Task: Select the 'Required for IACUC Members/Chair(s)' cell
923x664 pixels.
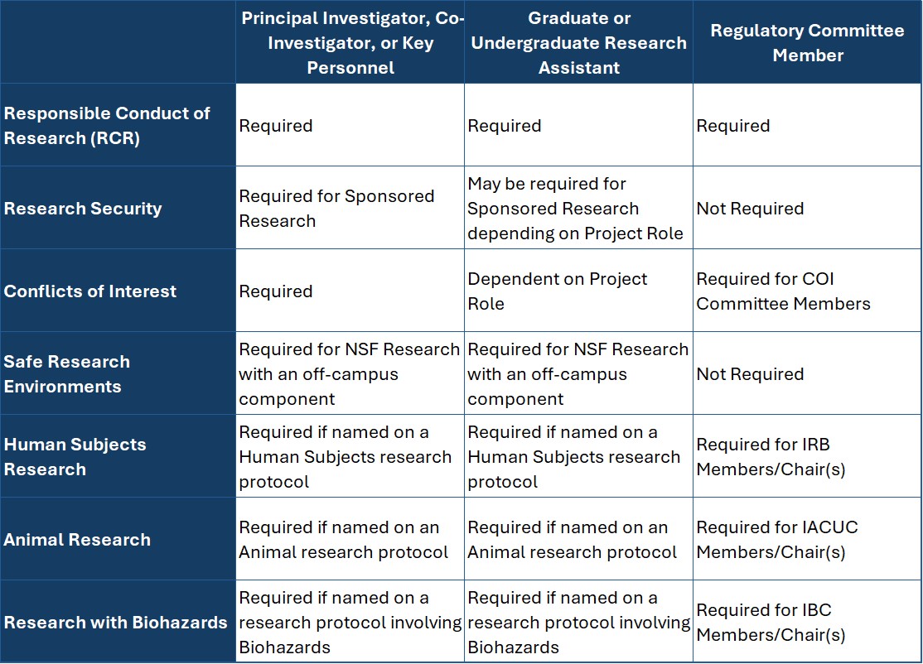Action: click(776, 540)
